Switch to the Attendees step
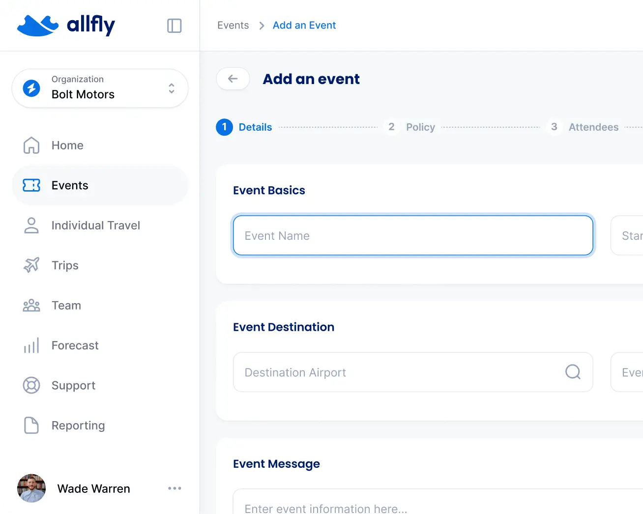The image size is (643, 514). pyautogui.click(x=593, y=127)
